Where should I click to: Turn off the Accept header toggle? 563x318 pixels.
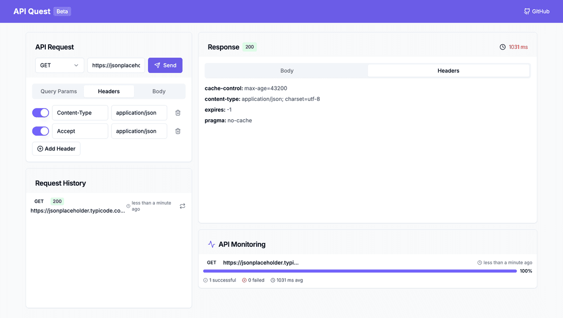pos(40,131)
